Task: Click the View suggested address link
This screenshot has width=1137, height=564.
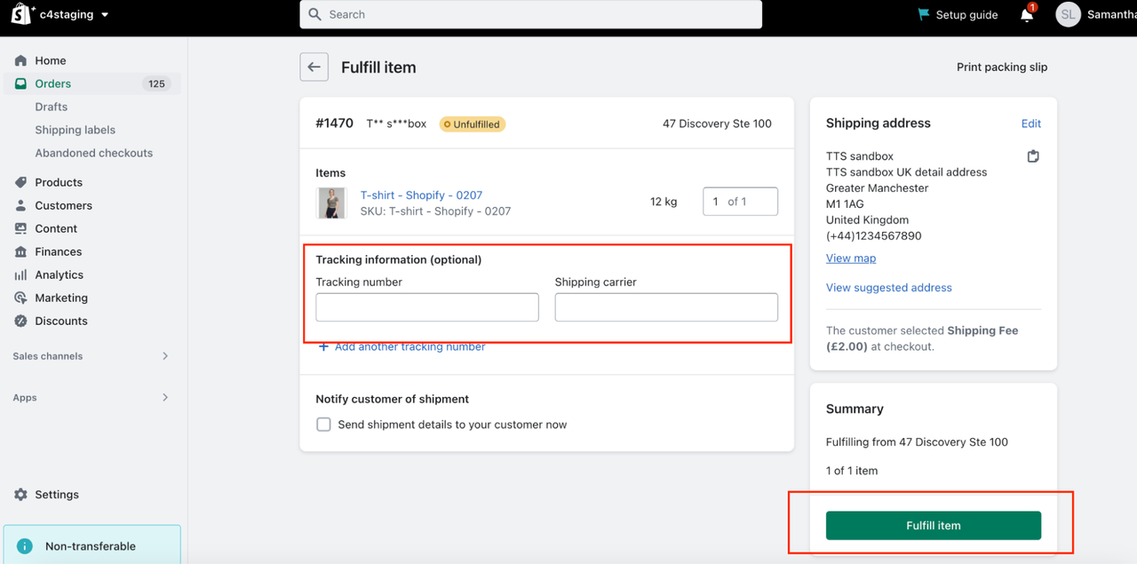Action: point(888,288)
